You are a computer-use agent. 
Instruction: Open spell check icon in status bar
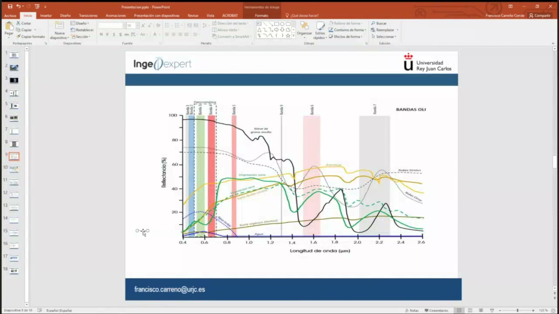pyautogui.click(x=40, y=311)
